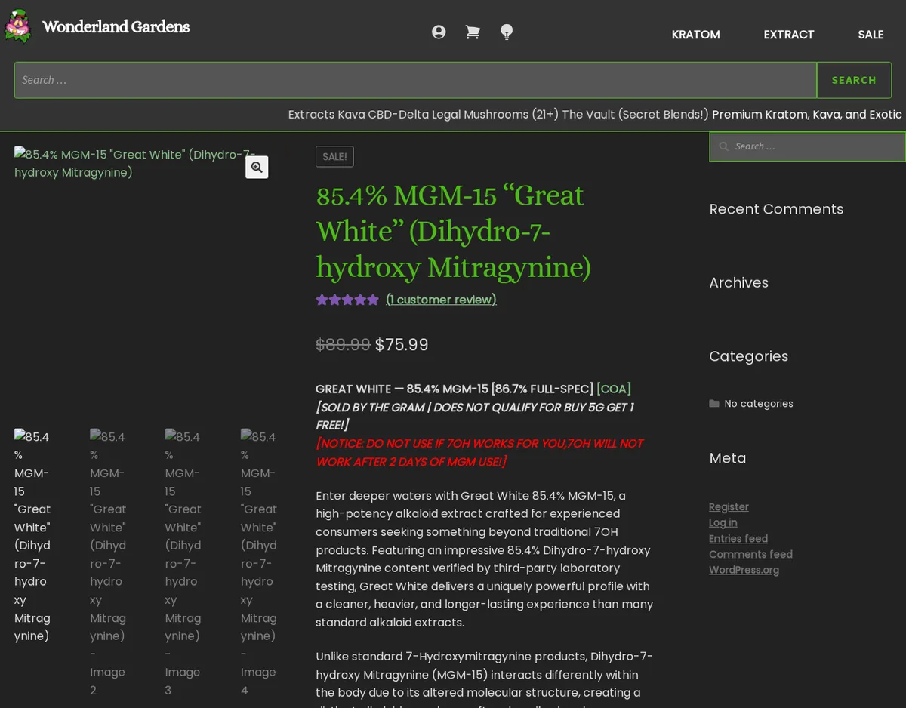
Task: Open the EXTRACT menu
Action: (789, 34)
